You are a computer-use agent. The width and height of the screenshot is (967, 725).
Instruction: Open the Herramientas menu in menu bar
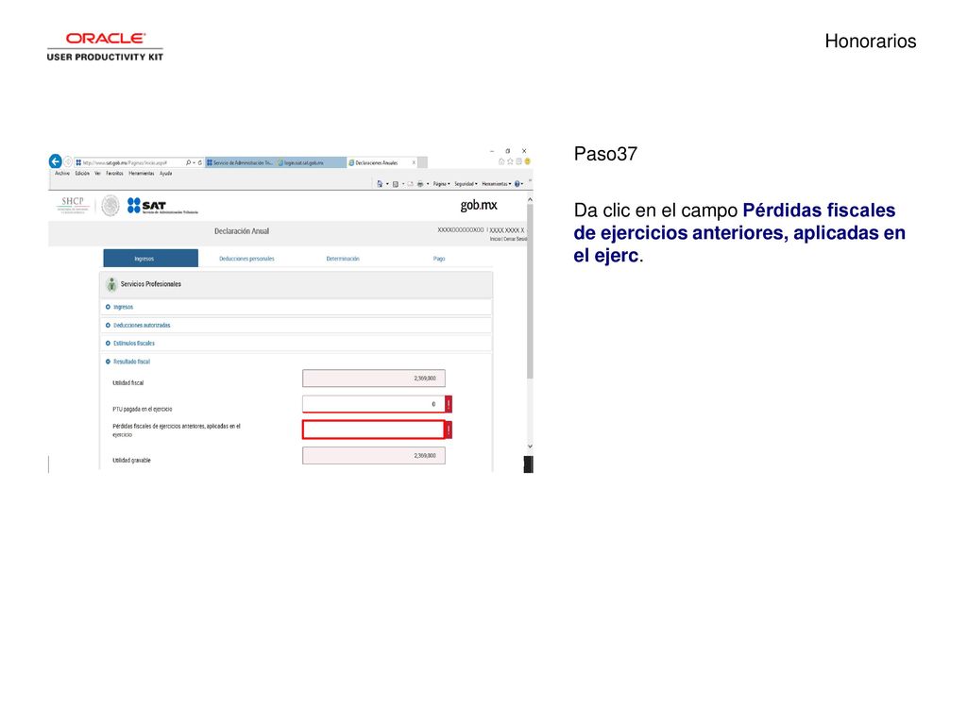[x=142, y=174]
